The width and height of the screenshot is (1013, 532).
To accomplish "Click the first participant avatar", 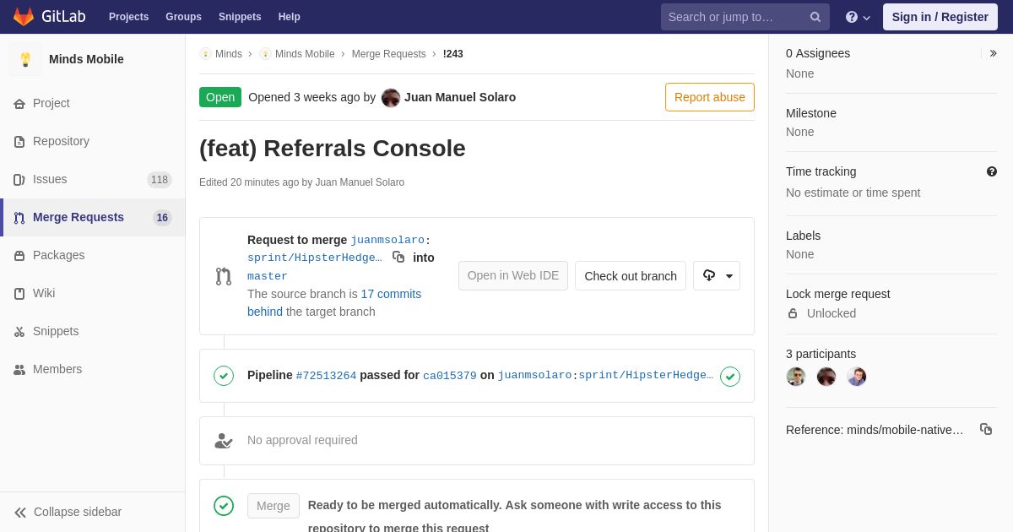I will (796, 377).
